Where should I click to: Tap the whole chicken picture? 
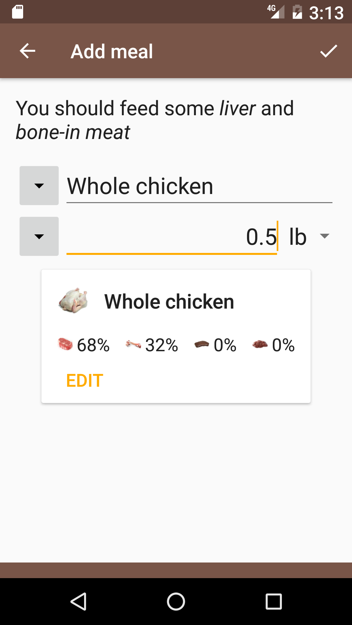73,300
